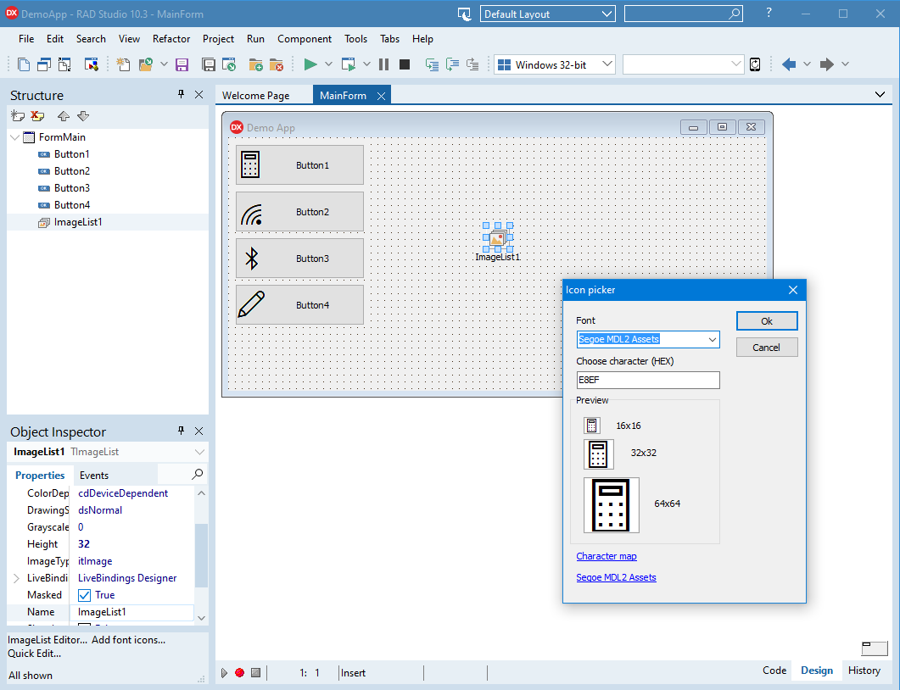The image size is (900, 690).
Task: Pin the Object Inspector panel
Action: coord(182,431)
